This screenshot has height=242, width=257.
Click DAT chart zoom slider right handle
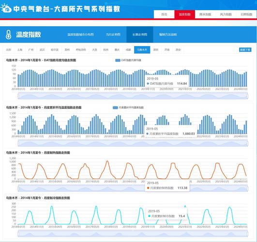coord(247,96)
